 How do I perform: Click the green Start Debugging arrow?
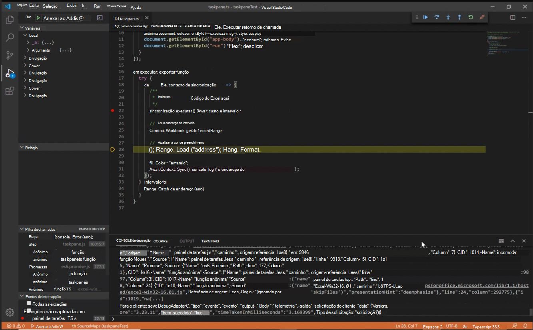tap(38, 18)
